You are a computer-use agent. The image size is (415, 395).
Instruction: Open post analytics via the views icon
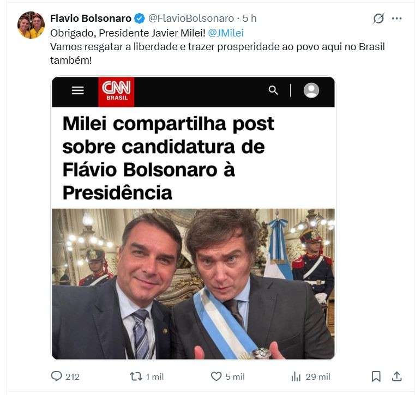tap(296, 376)
